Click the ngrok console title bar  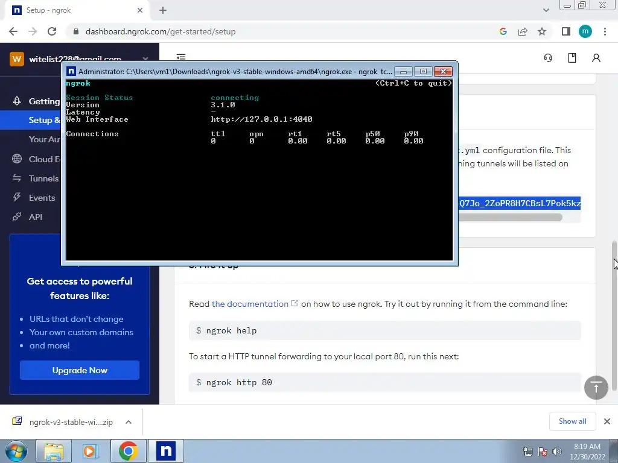point(235,71)
